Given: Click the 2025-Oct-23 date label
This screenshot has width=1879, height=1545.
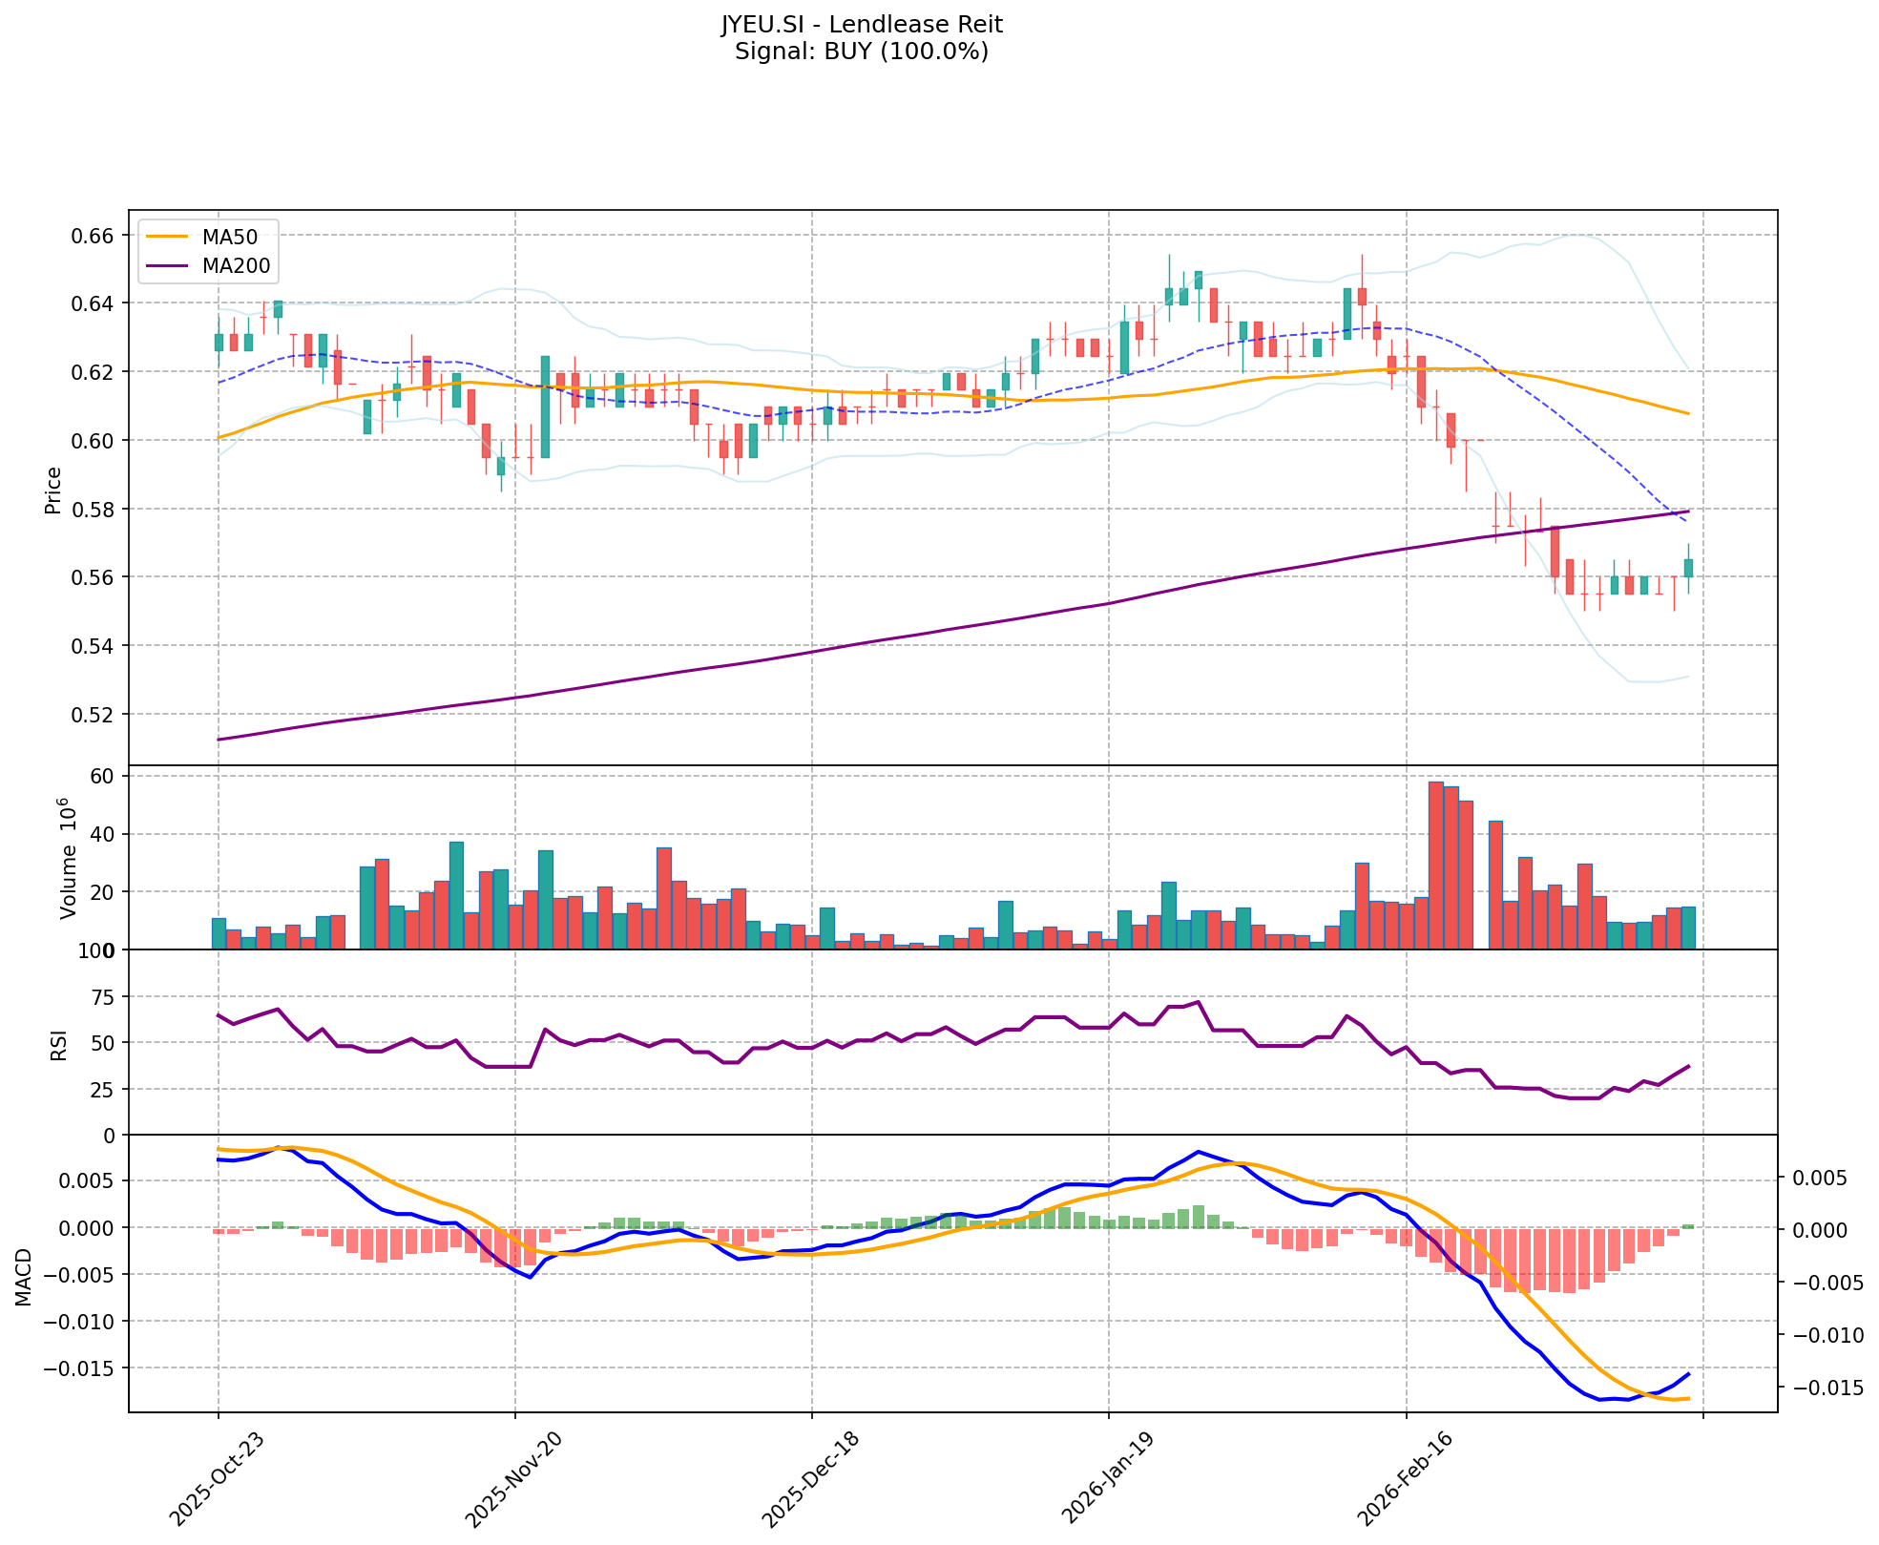Looking at the screenshot, I should click(x=218, y=1478).
